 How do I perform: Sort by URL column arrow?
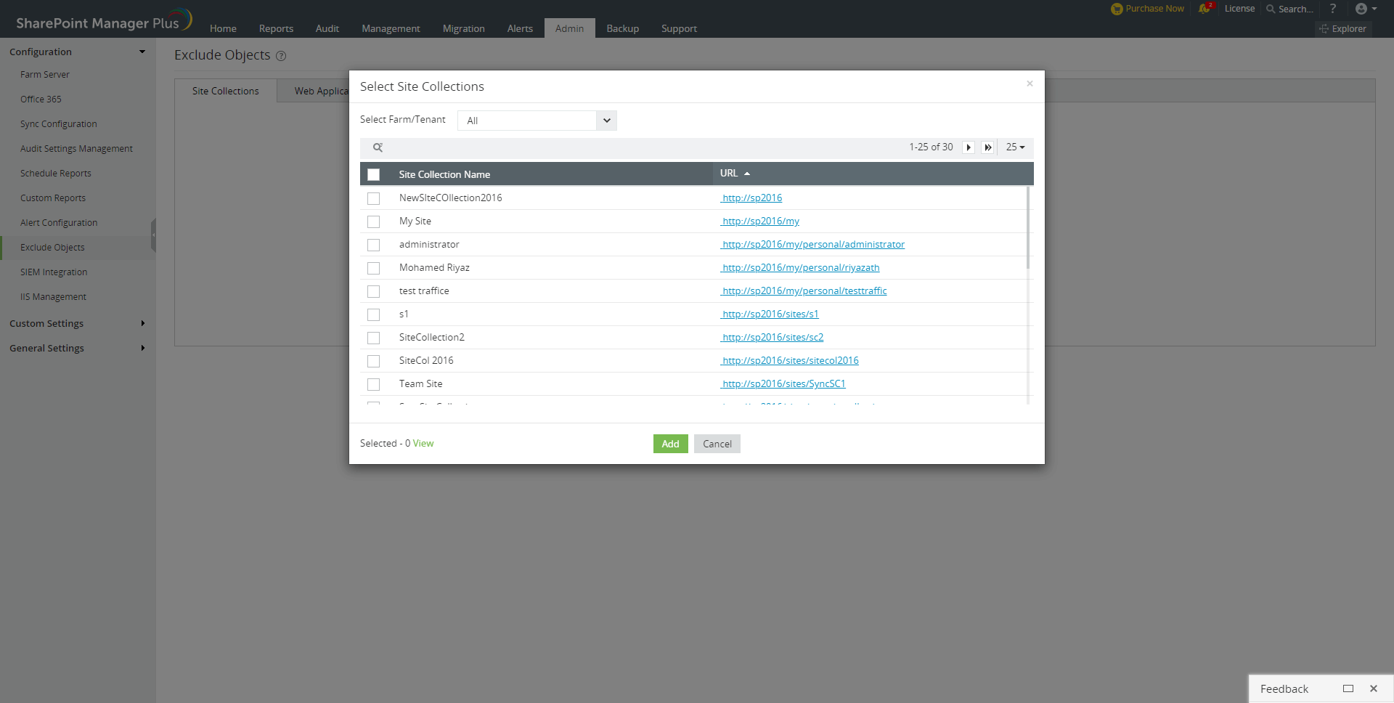[747, 174]
